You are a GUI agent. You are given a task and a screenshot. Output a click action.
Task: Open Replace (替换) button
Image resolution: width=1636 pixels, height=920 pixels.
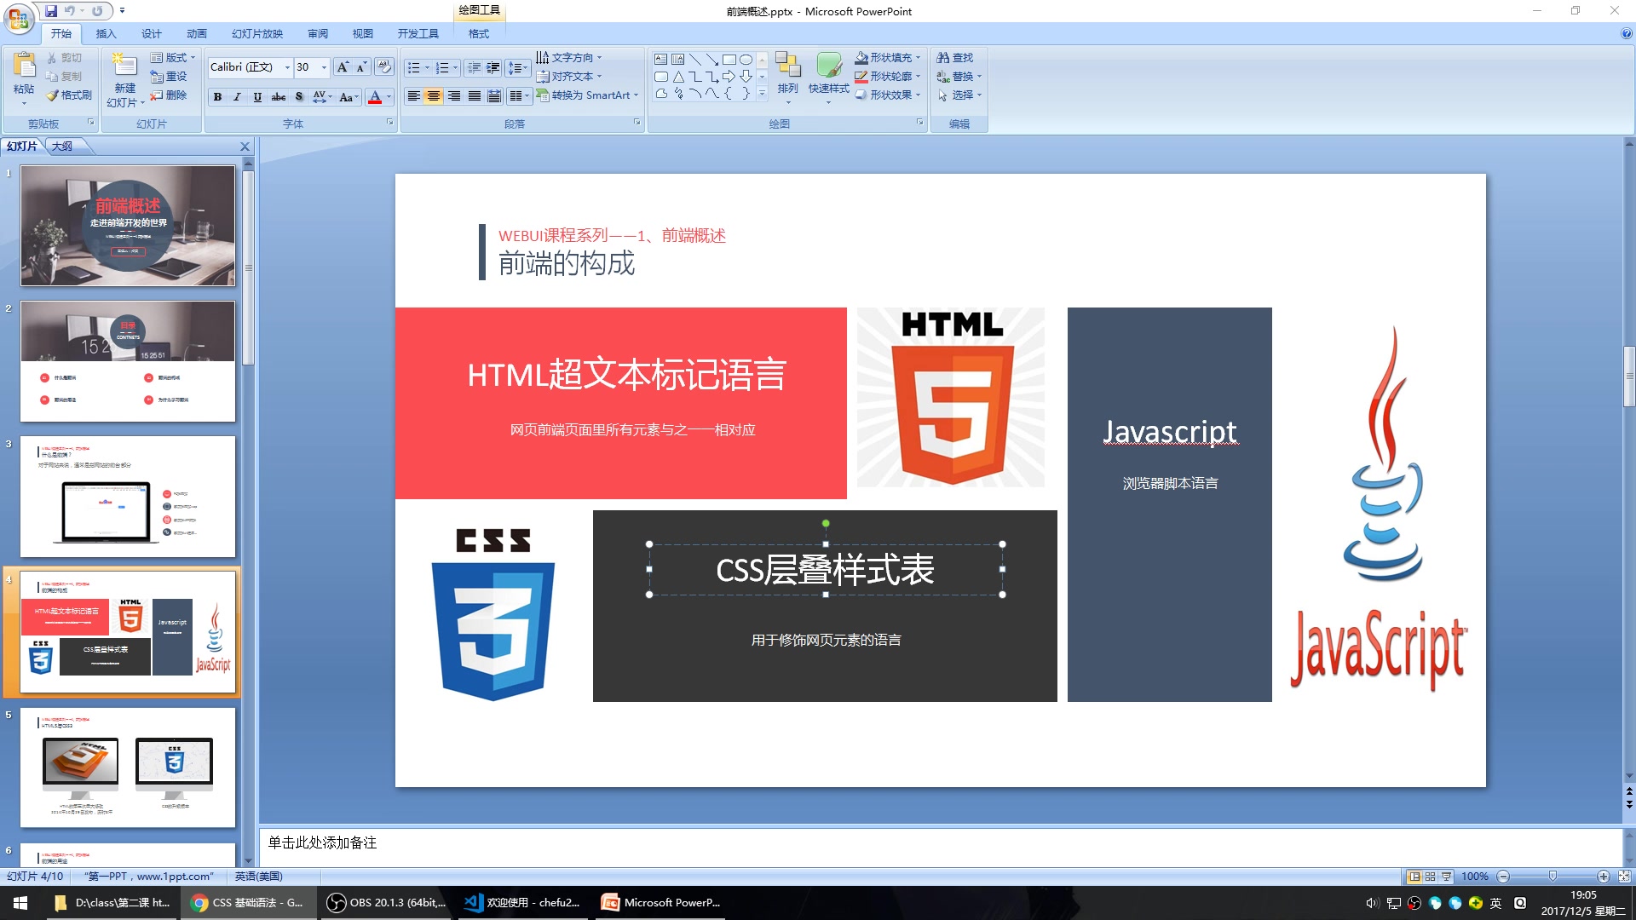click(x=959, y=77)
